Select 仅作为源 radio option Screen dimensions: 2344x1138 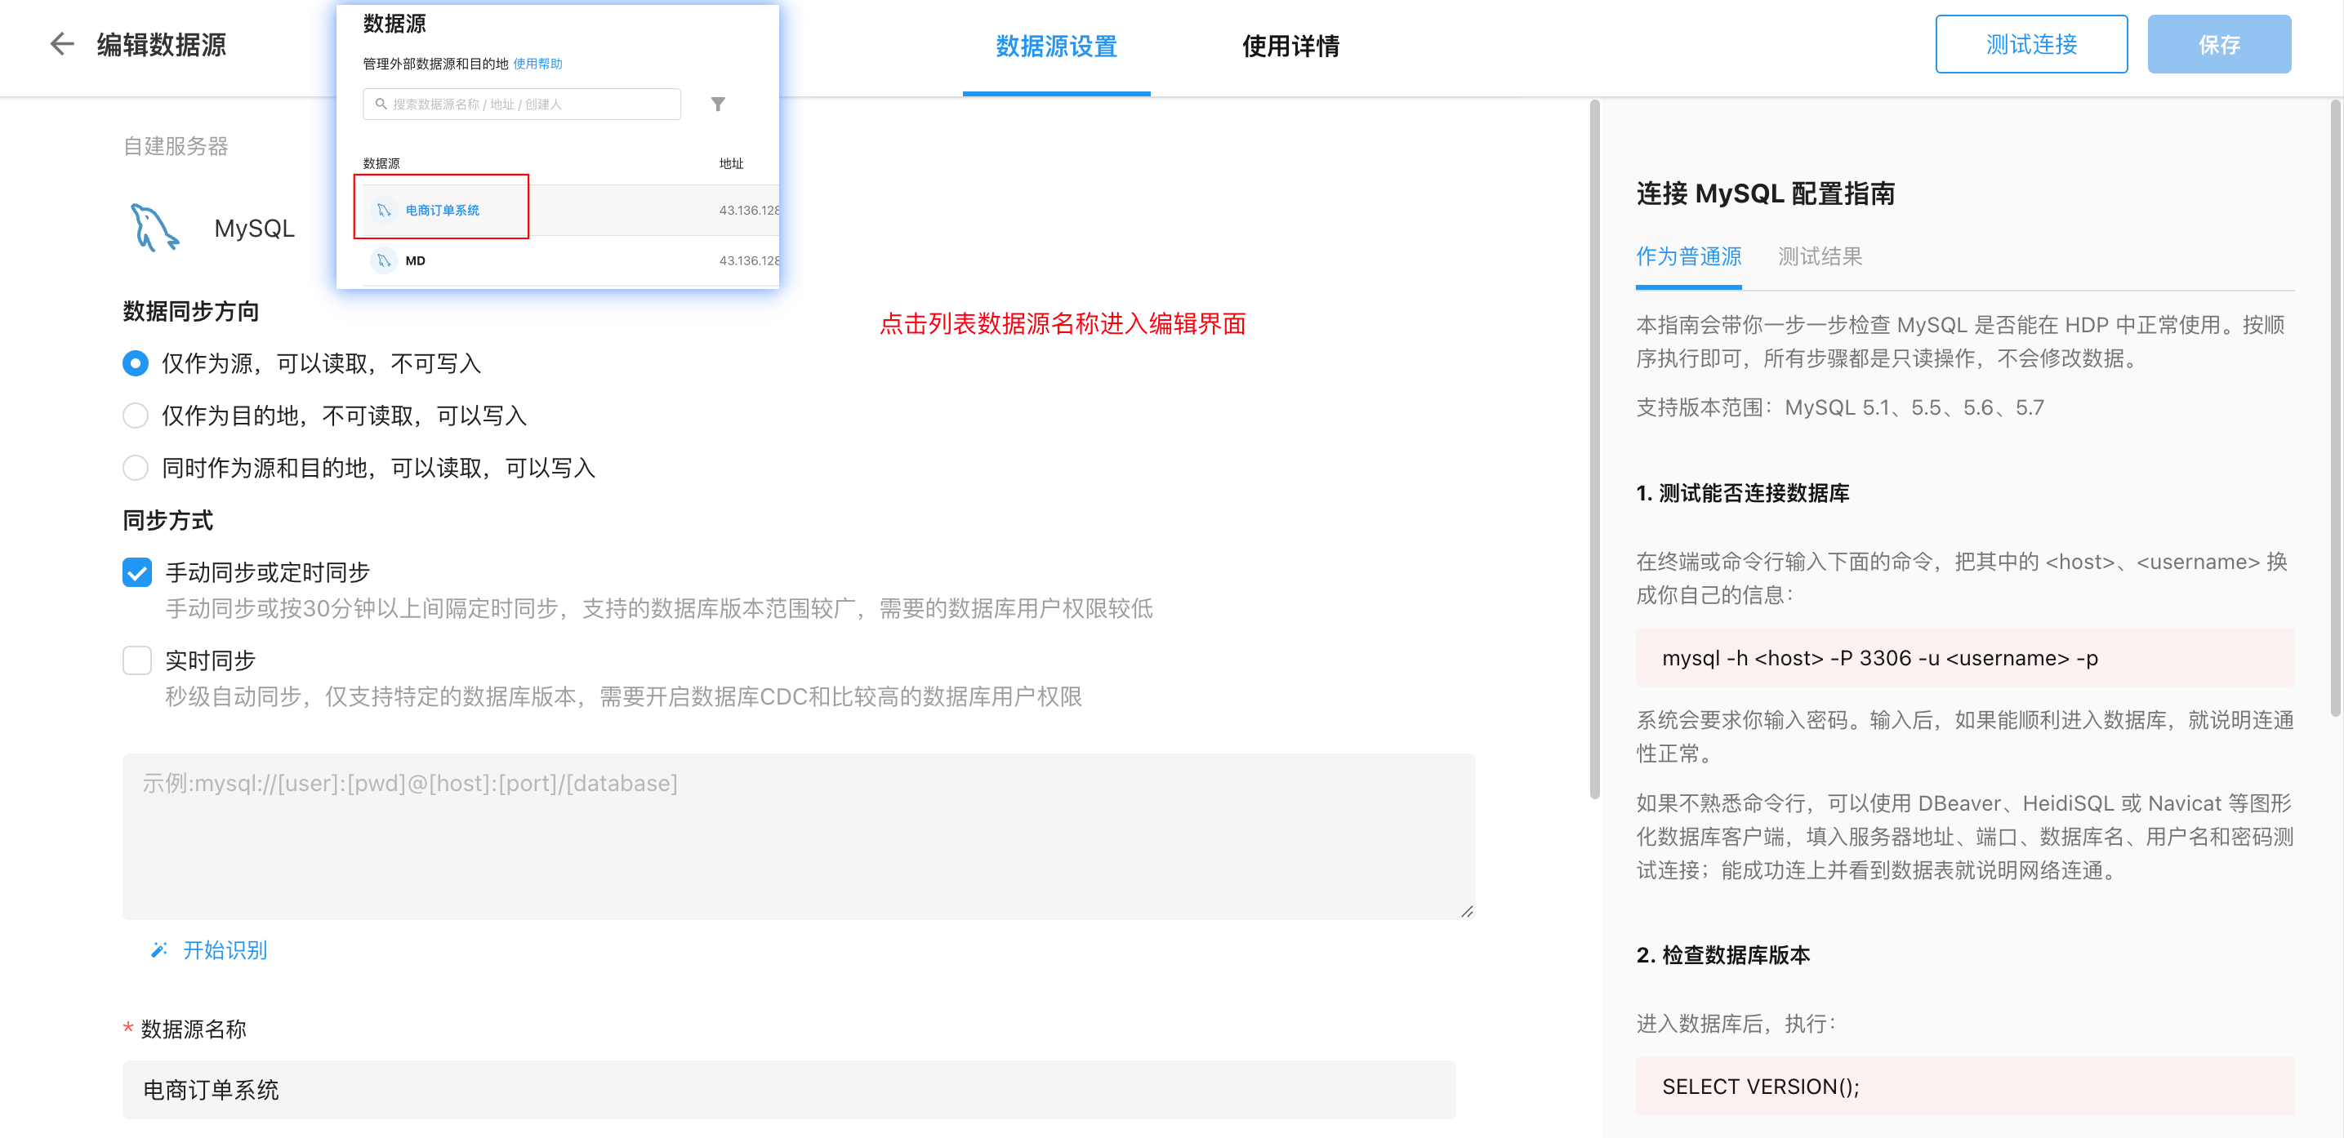136,363
